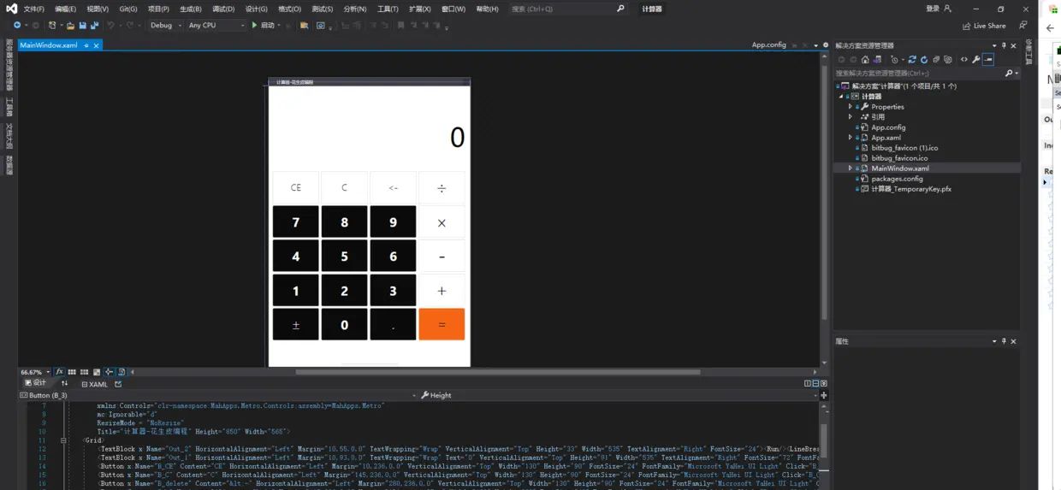Click the find-in-files folder toolbar icon

tap(304, 26)
